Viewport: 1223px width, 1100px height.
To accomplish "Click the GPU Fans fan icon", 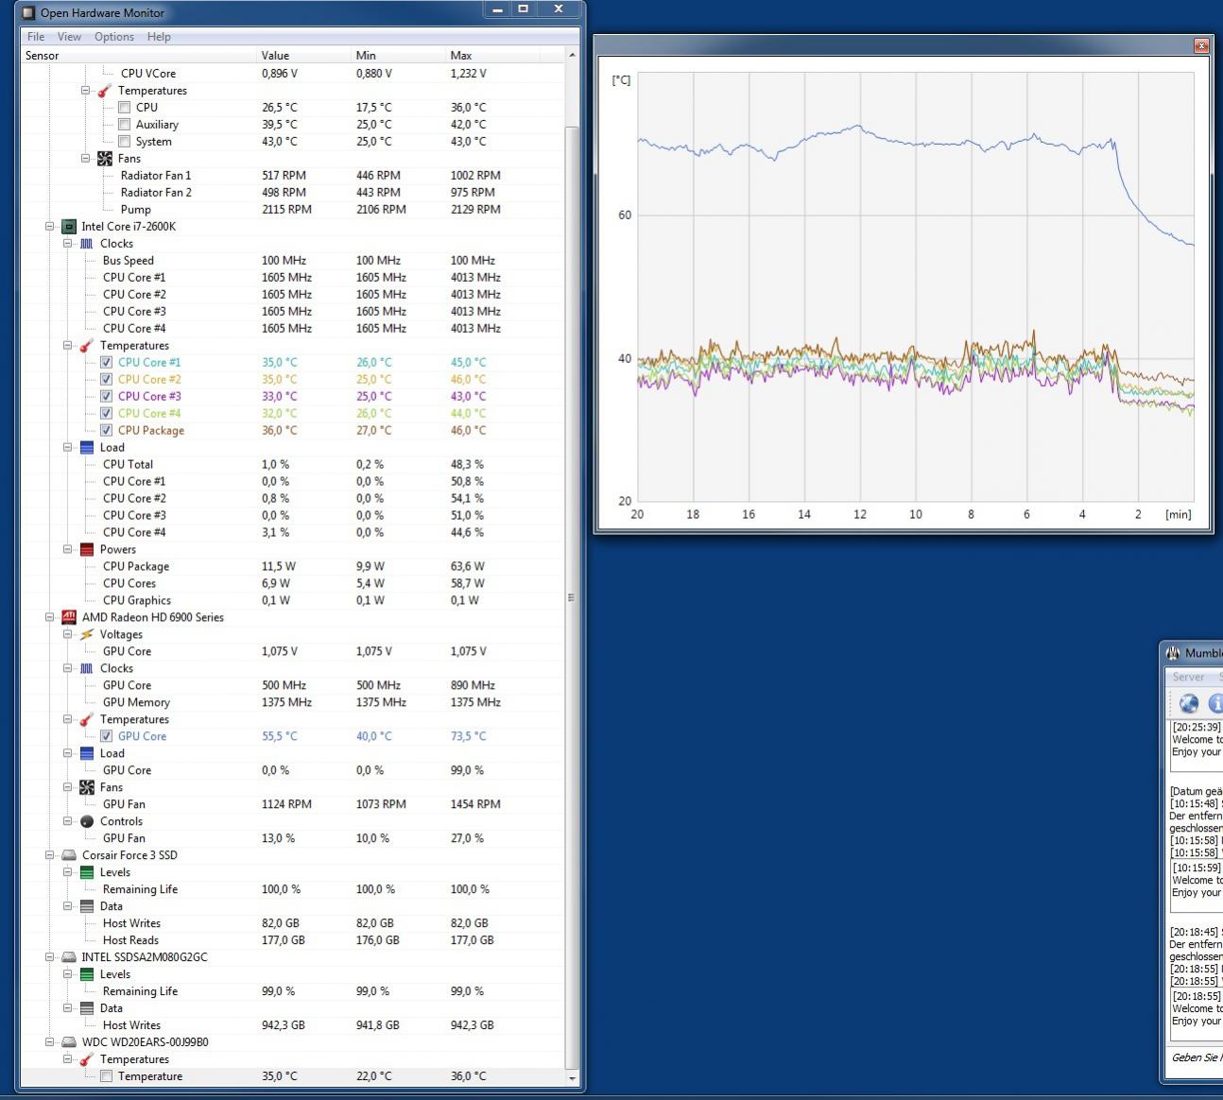I will tap(87, 787).
